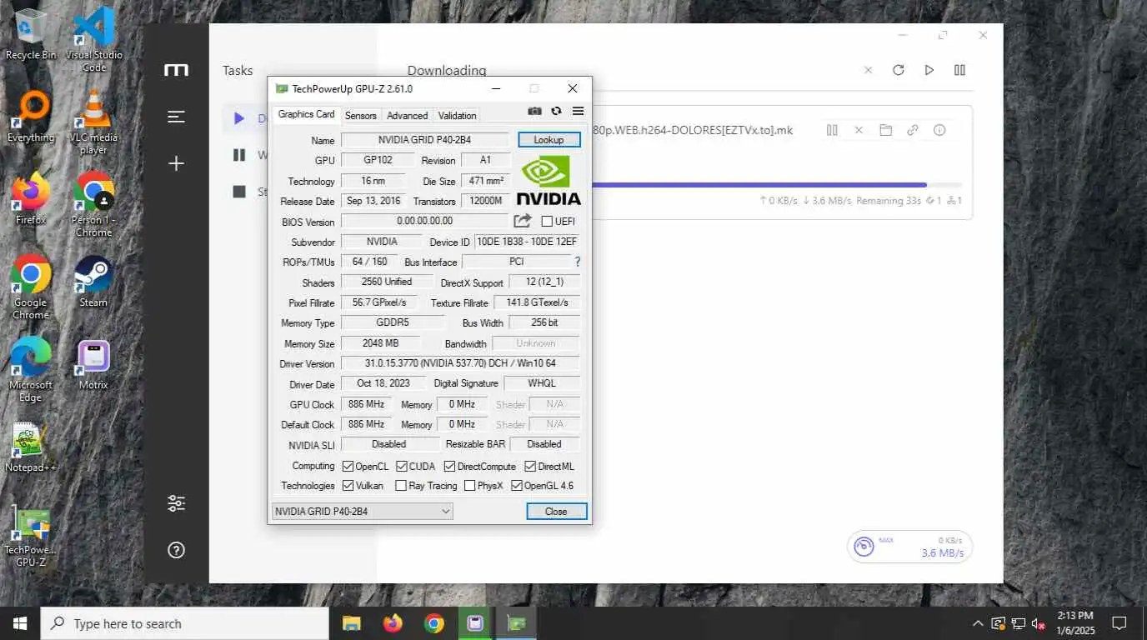Open the Motrix menu lines icon

click(176, 117)
